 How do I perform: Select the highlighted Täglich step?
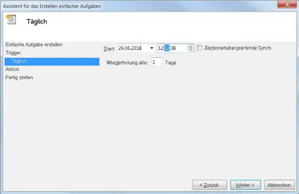click(x=52, y=62)
